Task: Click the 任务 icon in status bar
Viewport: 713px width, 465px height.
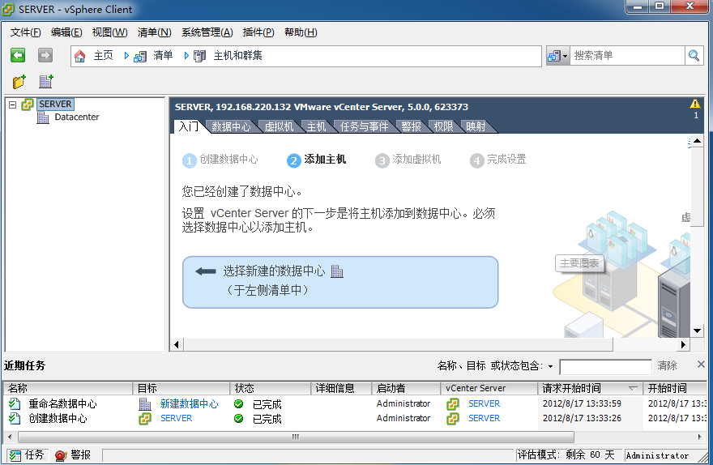Action: [x=15, y=455]
